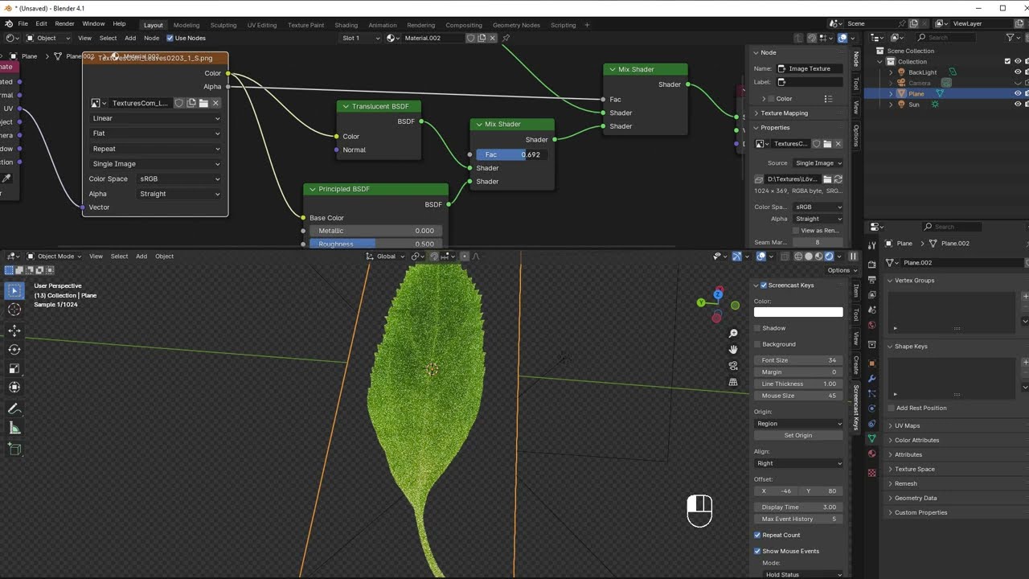Enable the Background checkbox
Viewport: 1029px width, 579px height.
pyautogui.click(x=757, y=344)
